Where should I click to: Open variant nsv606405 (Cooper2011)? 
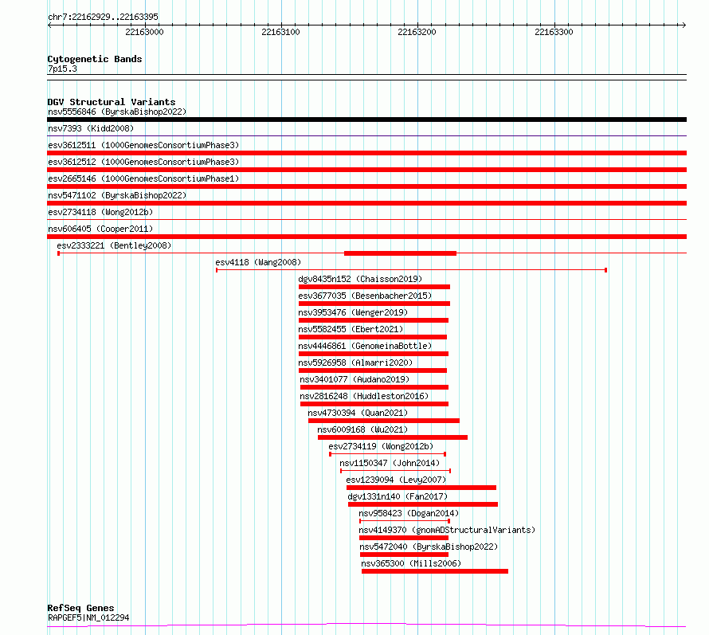(x=100, y=229)
